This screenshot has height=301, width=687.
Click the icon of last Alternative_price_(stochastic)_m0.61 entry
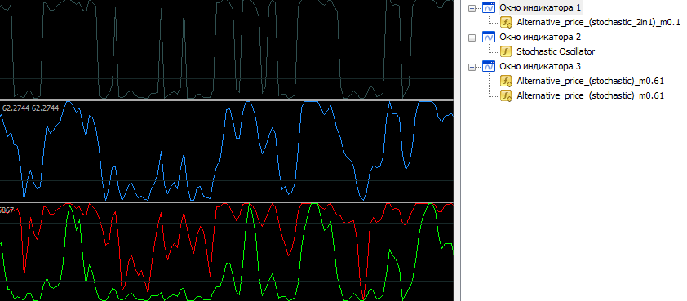click(x=507, y=95)
